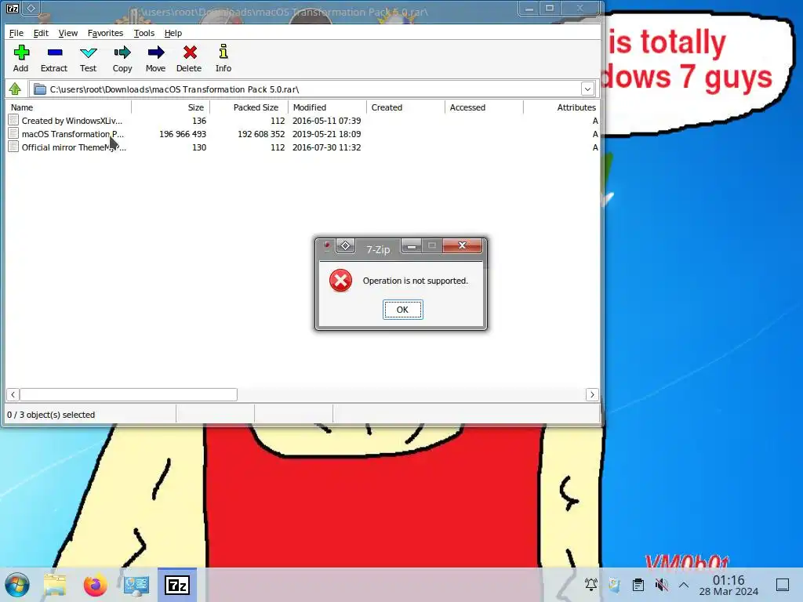Open the Favorites menu
The height and width of the screenshot is (602, 803).
tap(106, 33)
